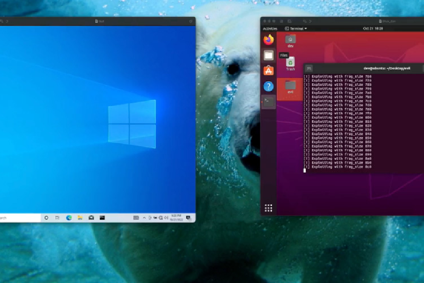Image resolution: width=424 pixels, height=283 pixels.
Task: Click the pause icon in Ubuntu VM toolbar
Action: pyautogui.click(x=282, y=21)
